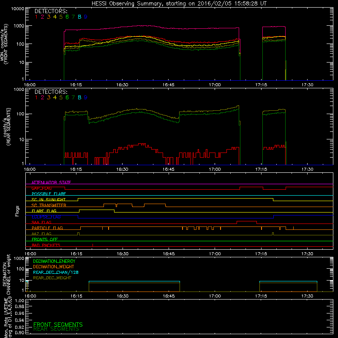This screenshot has width=338, height=338.
Task: Click the raised SAA_FLAG segment near 17:10
Action: (247, 221)
